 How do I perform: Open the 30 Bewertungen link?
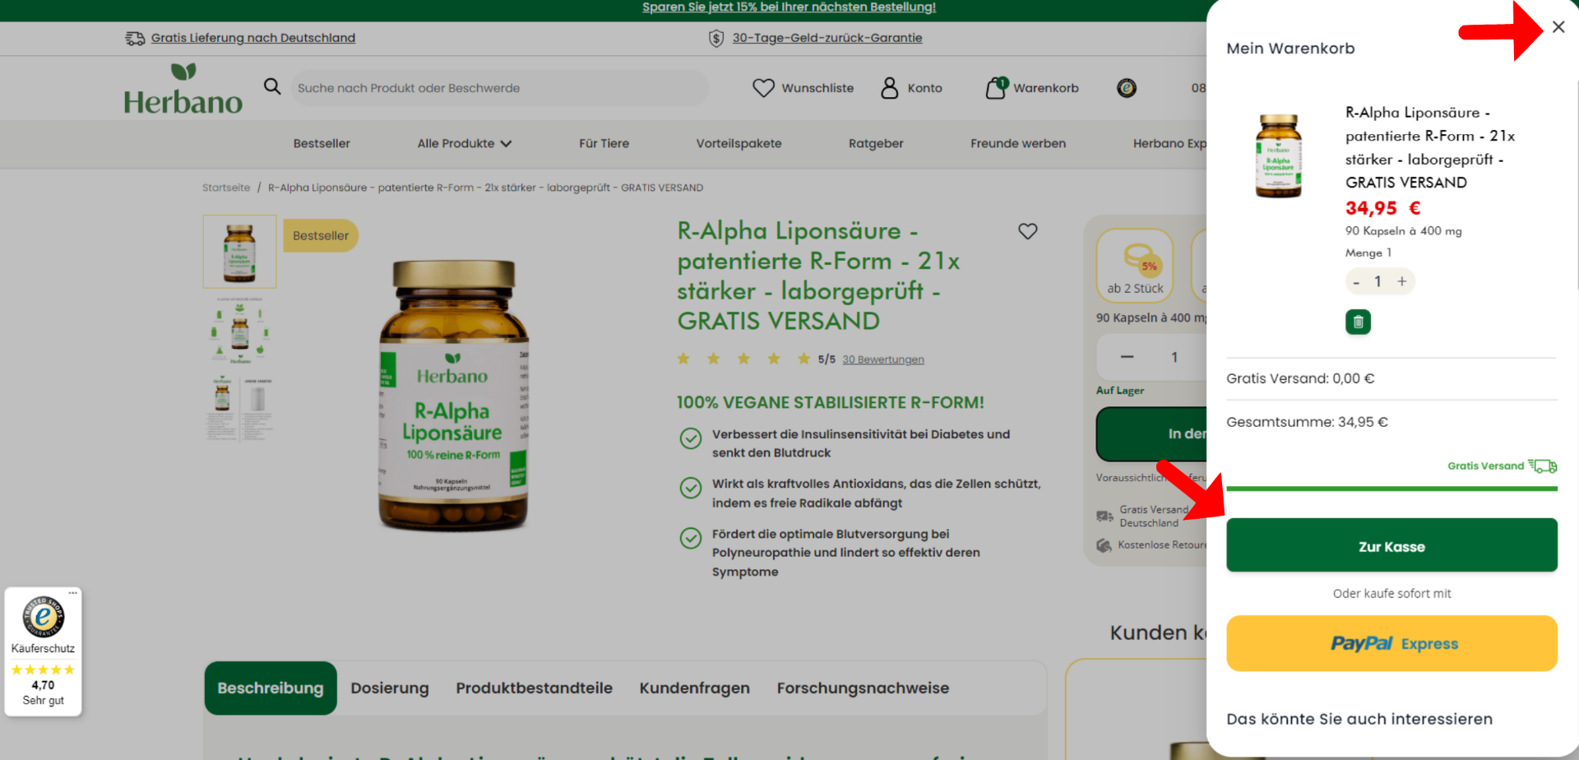(x=883, y=359)
